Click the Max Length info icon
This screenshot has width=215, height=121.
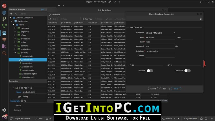point(21,101)
